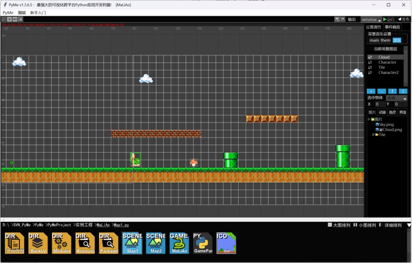Viewport: 412px width, 263px height.
Task: Click the 运行 run button
Action: (389, 19)
